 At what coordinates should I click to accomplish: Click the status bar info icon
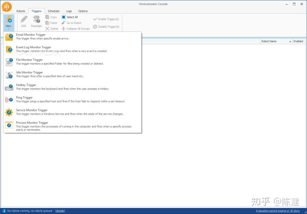[x=4, y=211]
